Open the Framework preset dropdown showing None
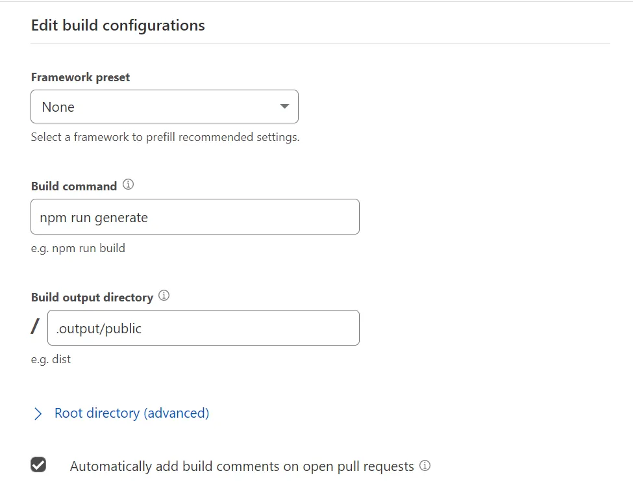 click(x=164, y=107)
